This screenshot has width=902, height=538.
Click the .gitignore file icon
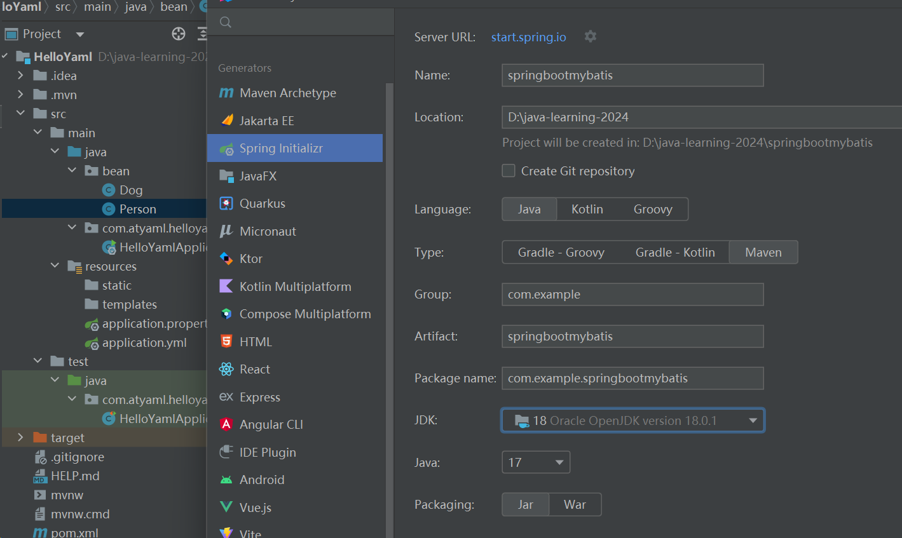point(40,457)
